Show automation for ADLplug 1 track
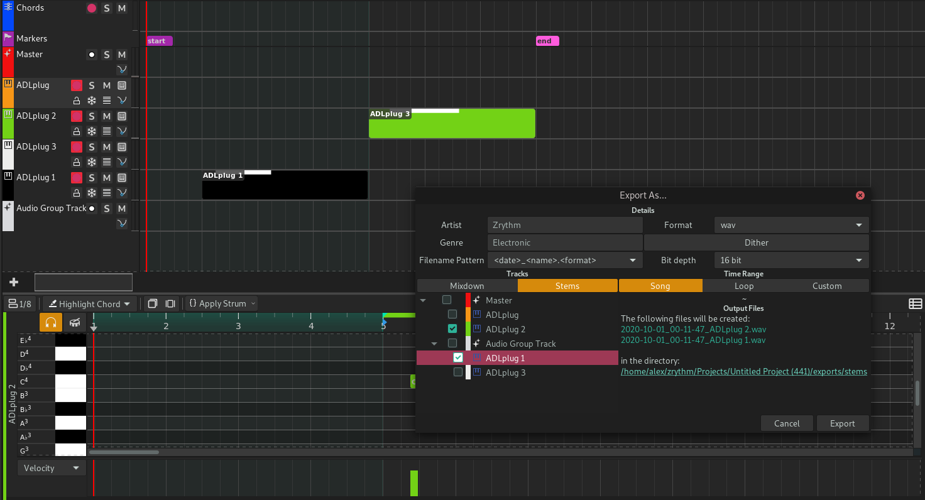Screen dimensions: 925x500 pyautogui.click(x=122, y=193)
